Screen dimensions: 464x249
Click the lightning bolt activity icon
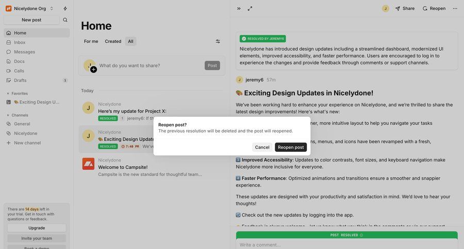point(65,9)
